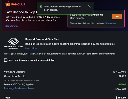Click 'Yes, I want to round up' label

[31, 60]
